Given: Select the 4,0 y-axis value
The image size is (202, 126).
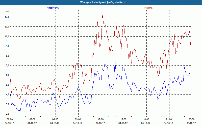Looking at the screenshot, I should [8, 94].
